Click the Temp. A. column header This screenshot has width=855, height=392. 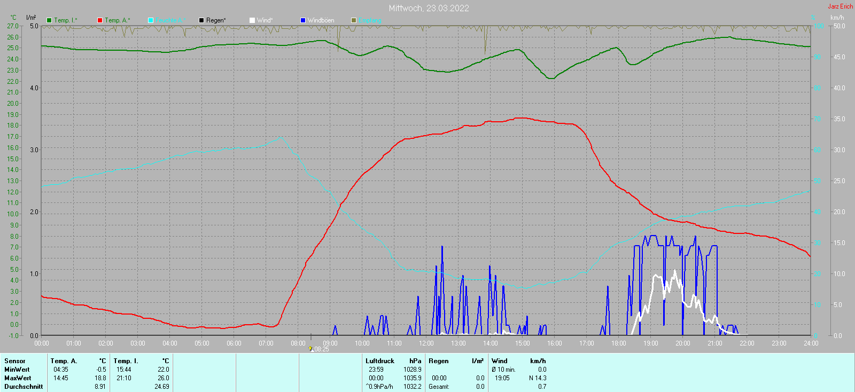click(64, 361)
